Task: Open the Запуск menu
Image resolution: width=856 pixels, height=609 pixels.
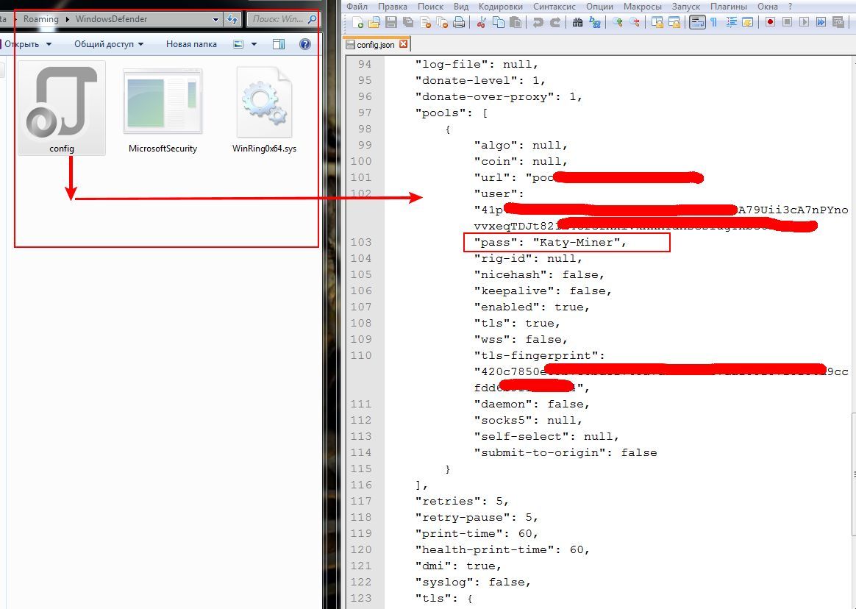Action: click(686, 7)
